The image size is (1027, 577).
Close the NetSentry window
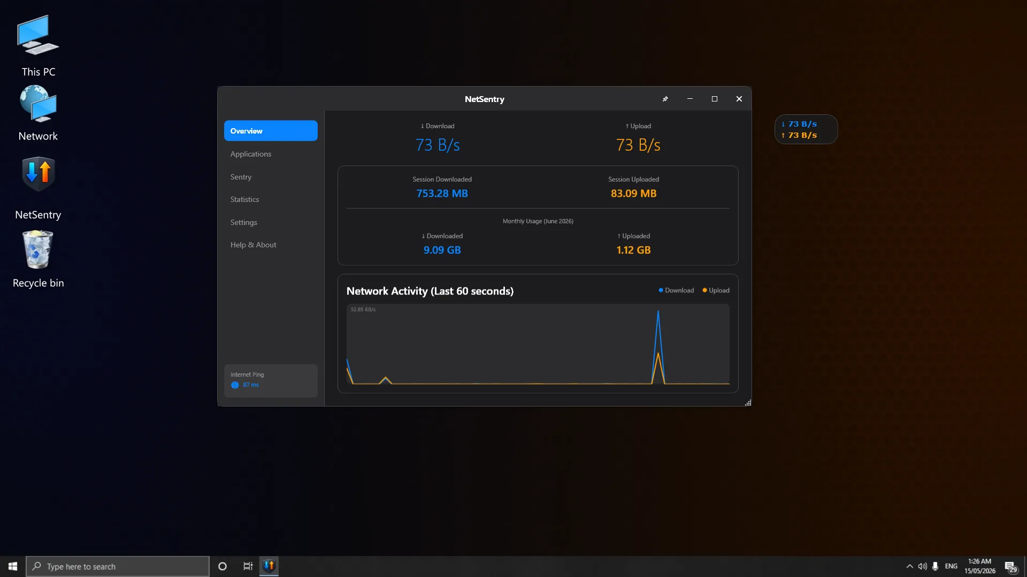tap(739, 99)
